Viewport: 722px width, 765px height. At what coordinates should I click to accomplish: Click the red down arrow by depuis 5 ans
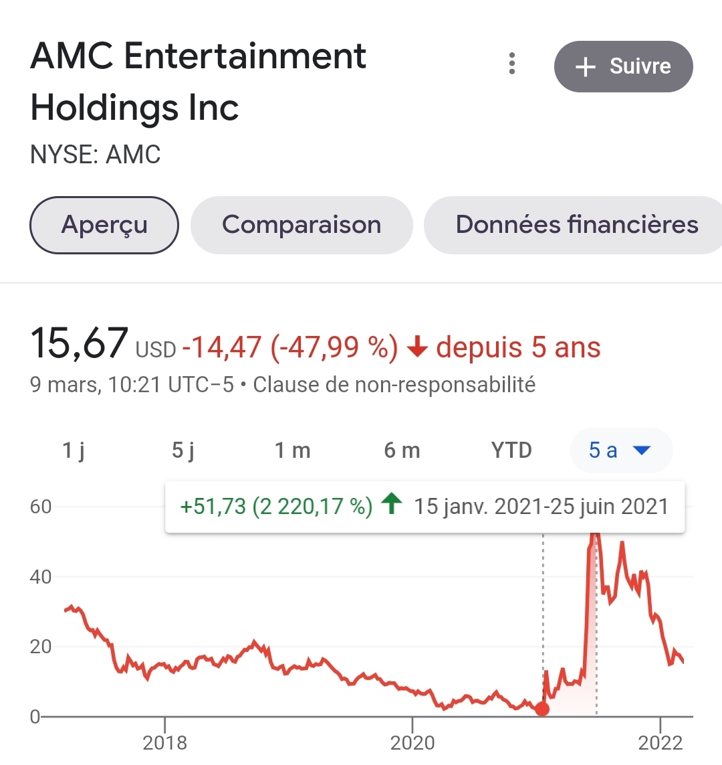(x=417, y=347)
